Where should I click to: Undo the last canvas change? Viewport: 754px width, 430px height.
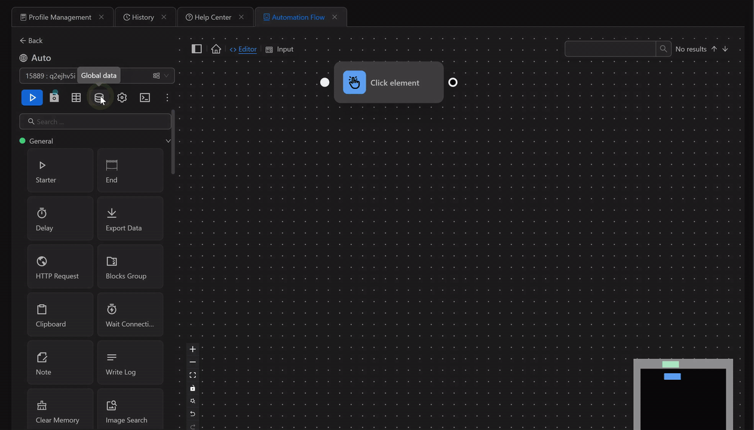[x=192, y=413]
